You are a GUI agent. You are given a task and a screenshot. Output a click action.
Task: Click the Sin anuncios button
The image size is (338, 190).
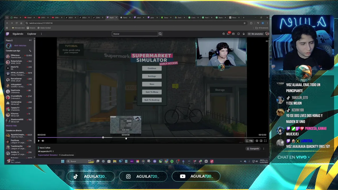255,34
